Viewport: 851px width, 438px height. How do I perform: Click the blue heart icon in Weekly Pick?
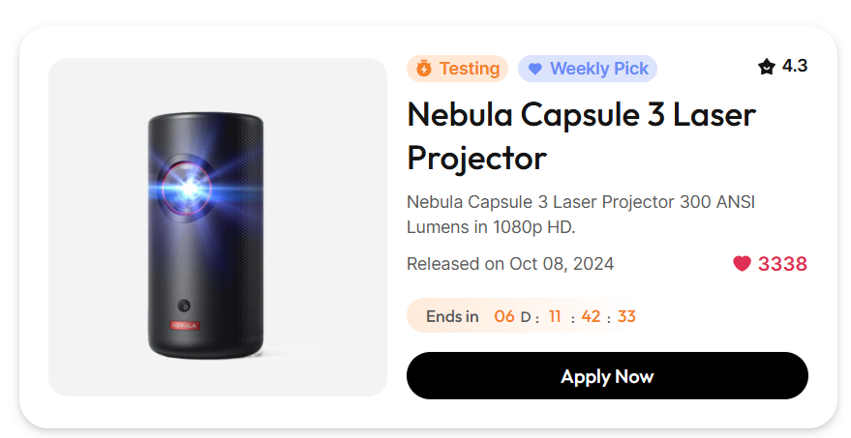click(x=535, y=69)
